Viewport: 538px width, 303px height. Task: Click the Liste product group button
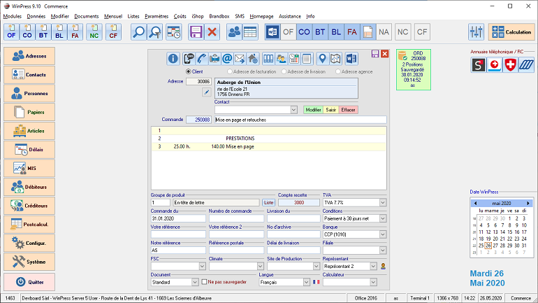269,203
